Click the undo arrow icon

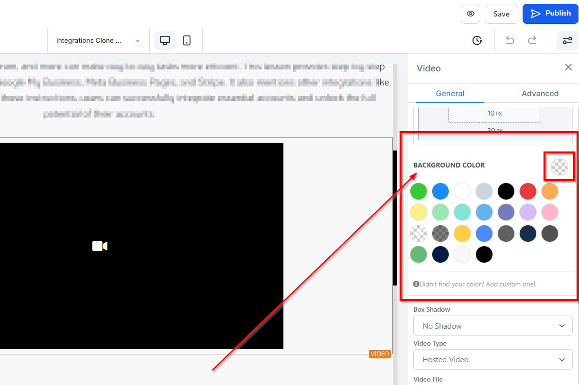509,40
